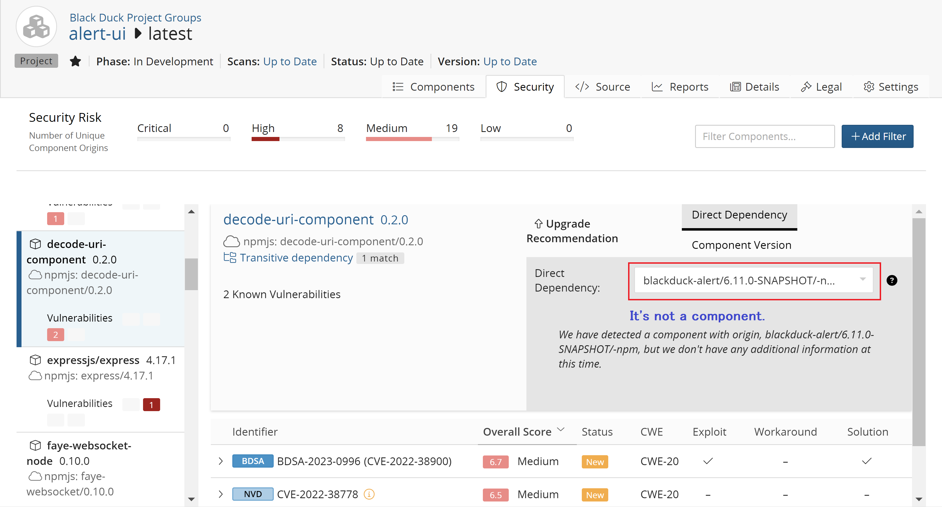Screen dimensions: 942x507
Task: Click the right-pointing triangle before latest
Action: pos(138,34)
